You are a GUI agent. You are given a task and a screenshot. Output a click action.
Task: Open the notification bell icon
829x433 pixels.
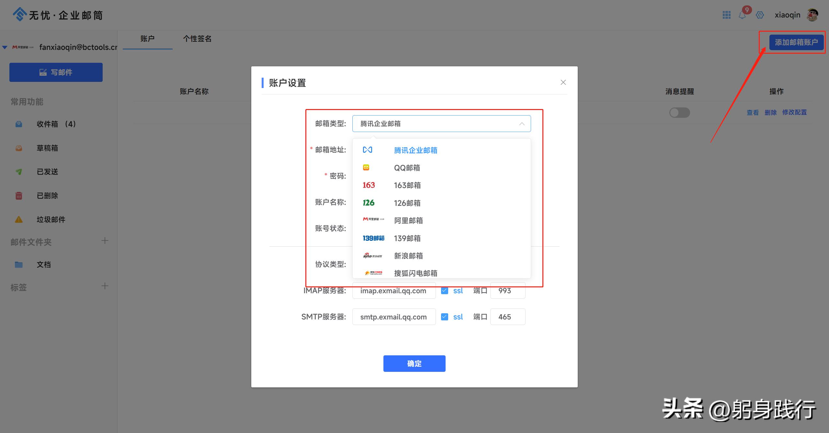click(743, 15)
